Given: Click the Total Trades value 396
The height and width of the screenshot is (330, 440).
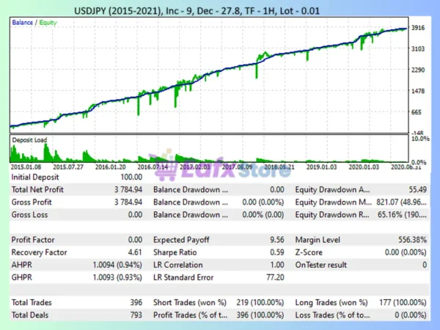Looking at the screenshot, I should pyautogui.click(x=136, y=302).
